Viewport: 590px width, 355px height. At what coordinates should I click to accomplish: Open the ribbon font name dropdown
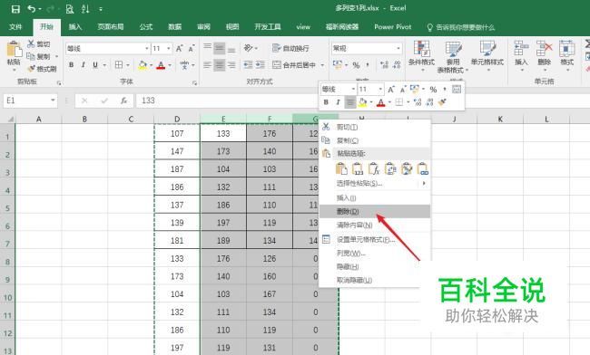pos(147,48)
